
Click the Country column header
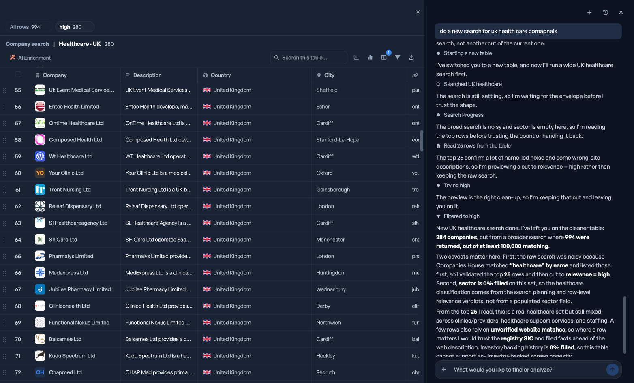221,75
